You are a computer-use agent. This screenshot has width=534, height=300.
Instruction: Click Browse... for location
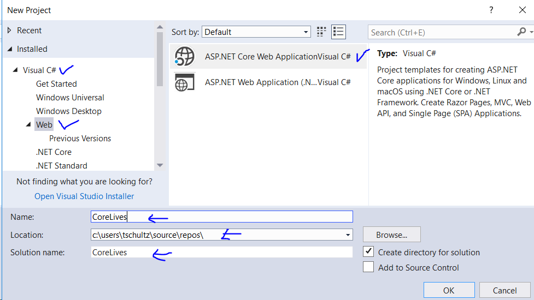(x=392, y=235)
